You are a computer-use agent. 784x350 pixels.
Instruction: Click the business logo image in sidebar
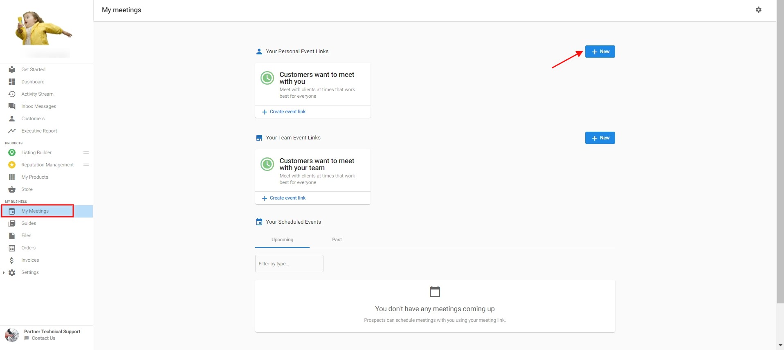(x=44, y=29)
